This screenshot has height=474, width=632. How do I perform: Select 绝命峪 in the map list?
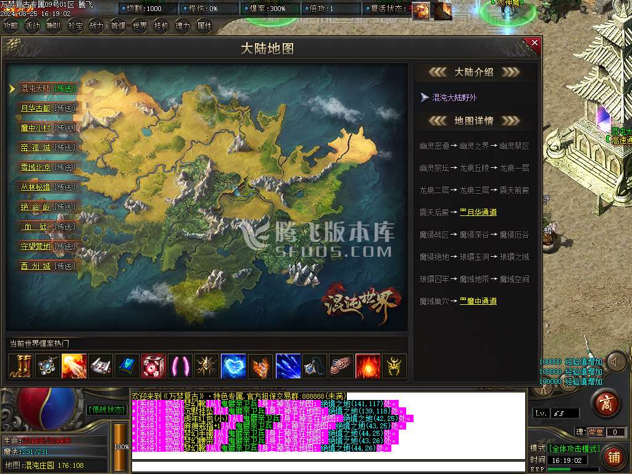[x=35, y=207]
